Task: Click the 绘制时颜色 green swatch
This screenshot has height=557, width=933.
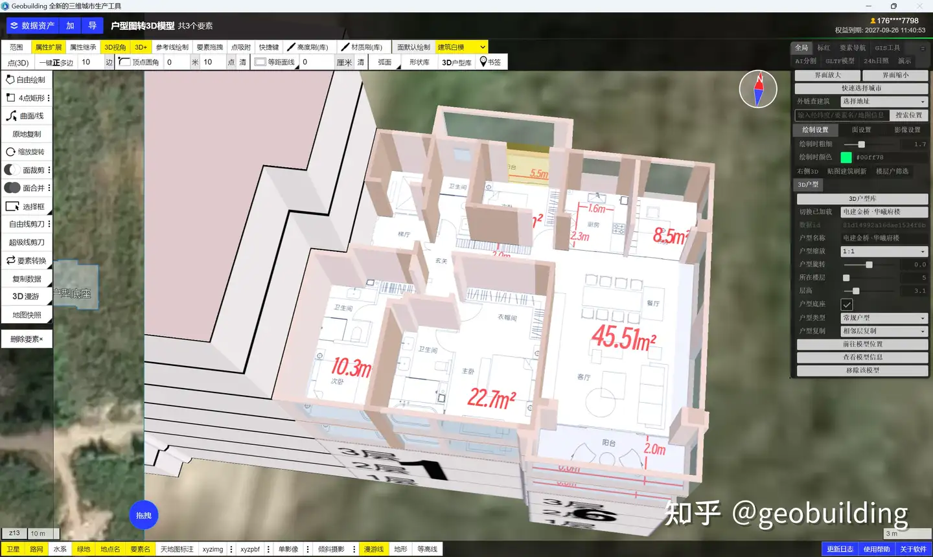Action: (x=846, y=157)
